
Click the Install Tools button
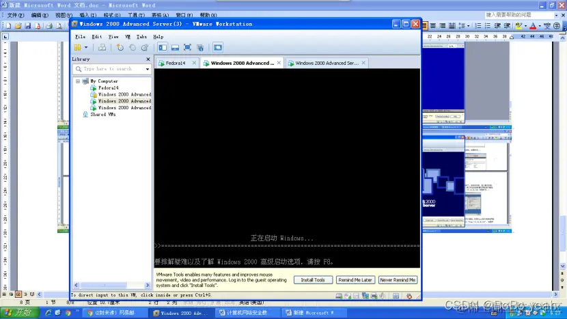tap(313, 280)
